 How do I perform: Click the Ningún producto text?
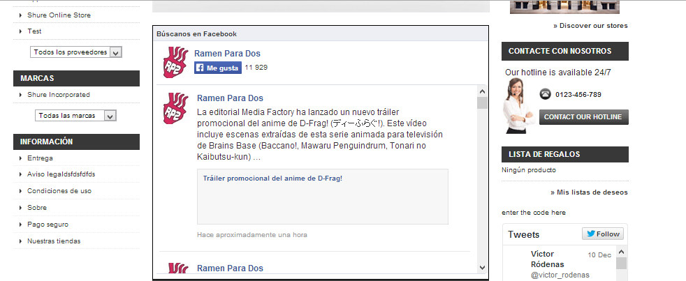[529, 170]
